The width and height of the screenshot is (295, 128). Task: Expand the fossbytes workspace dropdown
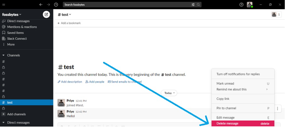[12, 14]
